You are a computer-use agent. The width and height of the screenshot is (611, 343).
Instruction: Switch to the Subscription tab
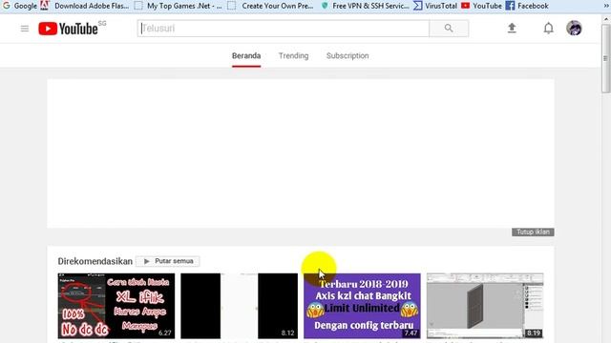click(x=348, y=56)
